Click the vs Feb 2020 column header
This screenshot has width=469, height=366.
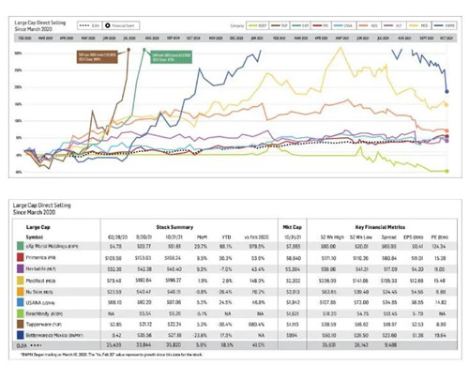pos(257,237)
